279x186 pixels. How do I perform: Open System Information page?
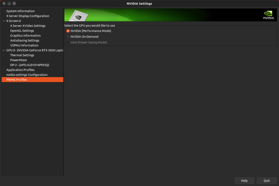(20, 11)
